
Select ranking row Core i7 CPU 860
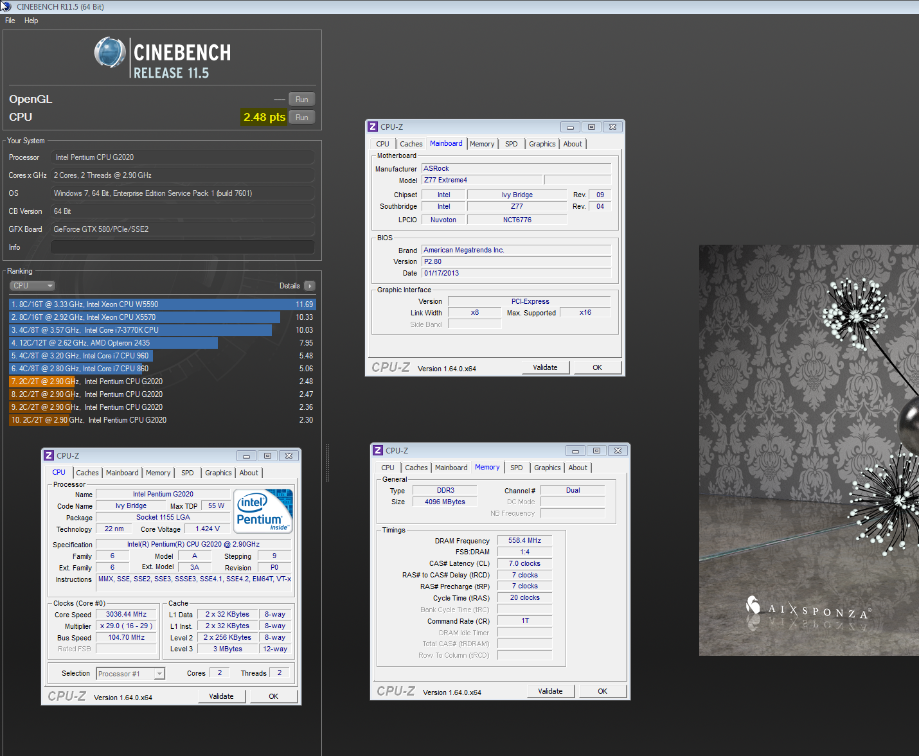[x=163, y=369]
